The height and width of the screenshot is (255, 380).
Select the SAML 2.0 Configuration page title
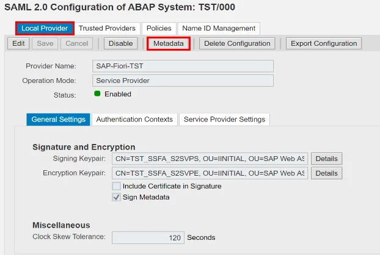pyautogui.click(x=120, y=7)
